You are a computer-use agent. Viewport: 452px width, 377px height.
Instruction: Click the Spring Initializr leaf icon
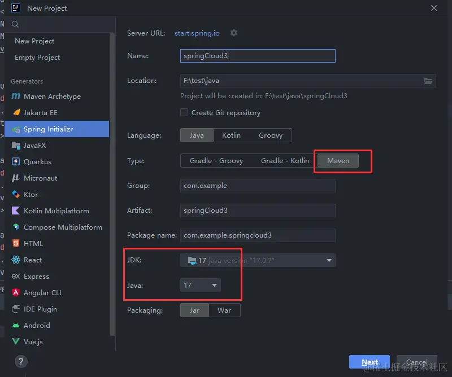[16, 129]
